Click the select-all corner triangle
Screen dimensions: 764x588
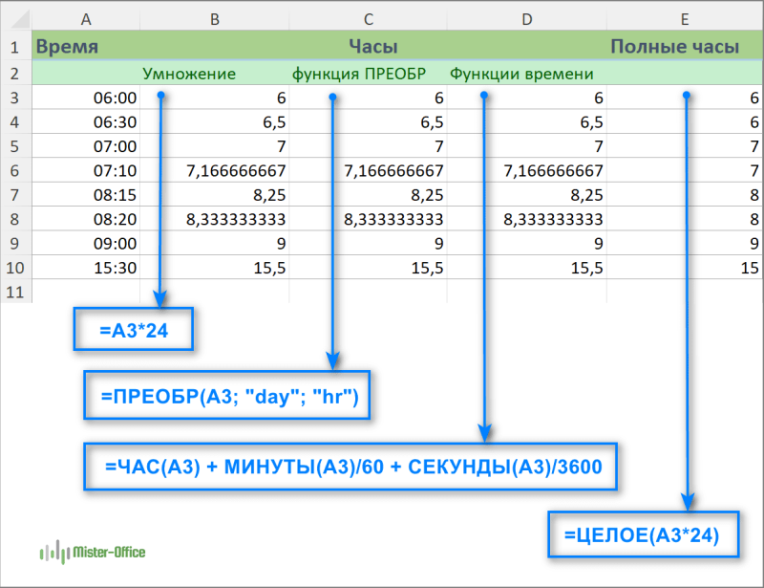point(19,20)
